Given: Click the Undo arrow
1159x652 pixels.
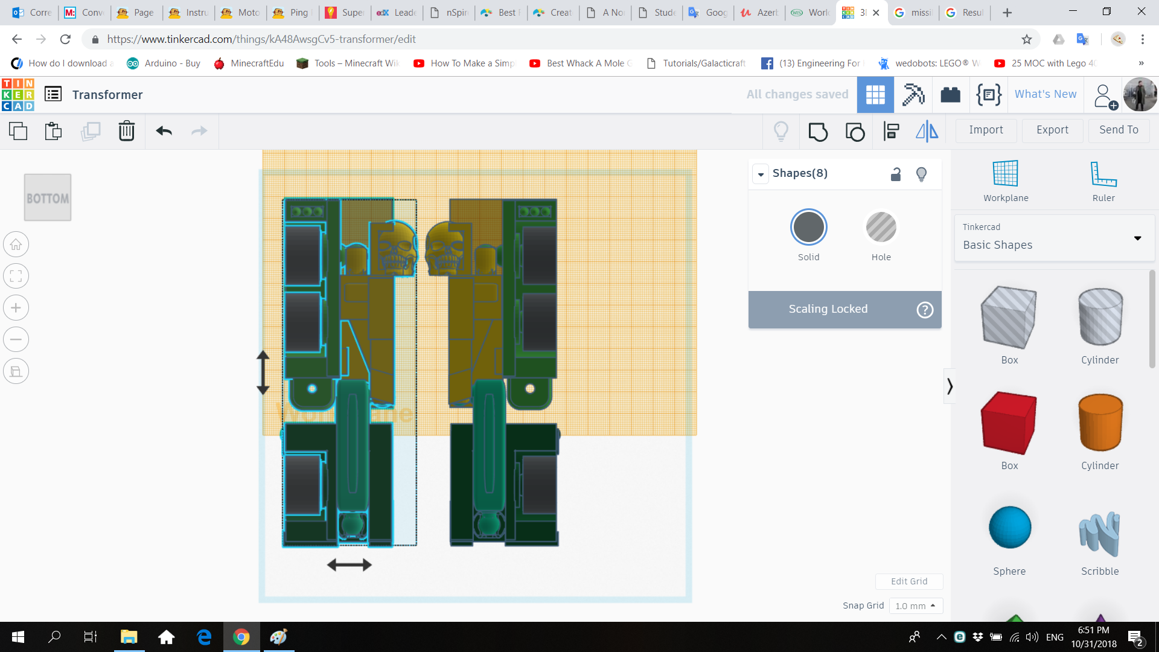Looking at the screenshot, I should click(164, 131).
